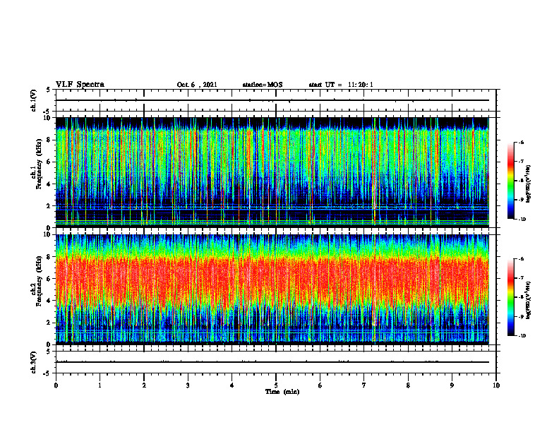The image size is (559, 432).
Task: Click the "-10" tick on ch.2 colorbar
Action: pyautogui.click(x=522, y=336)
